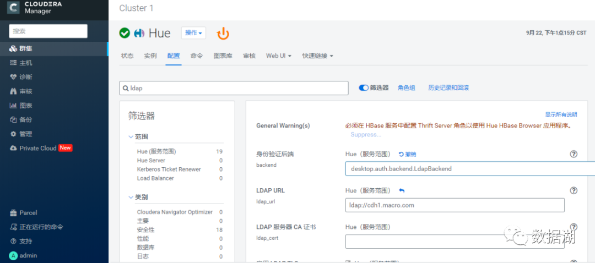Revert LDAP URL with the arrow icon
Screen dimensions: 595x263
[402, 190]
